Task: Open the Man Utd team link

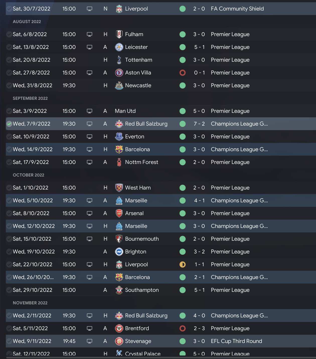Action: coord(125,111)
